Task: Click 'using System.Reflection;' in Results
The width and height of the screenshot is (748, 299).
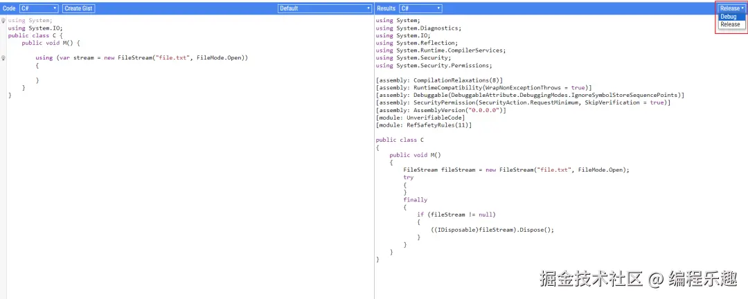Action: click(416, 43)
